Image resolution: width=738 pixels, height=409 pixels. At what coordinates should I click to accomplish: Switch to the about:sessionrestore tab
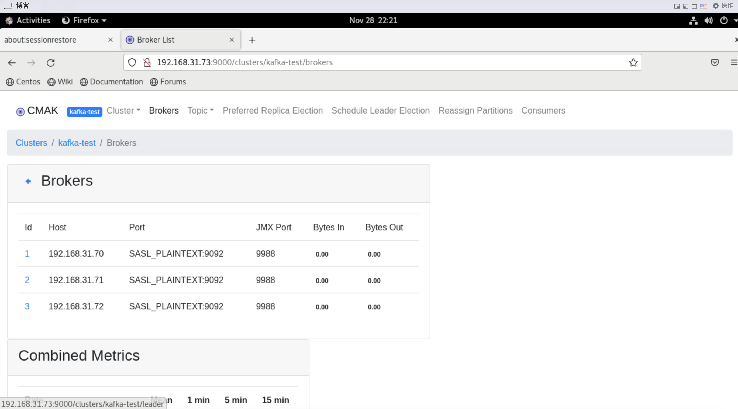coord(40,40)
